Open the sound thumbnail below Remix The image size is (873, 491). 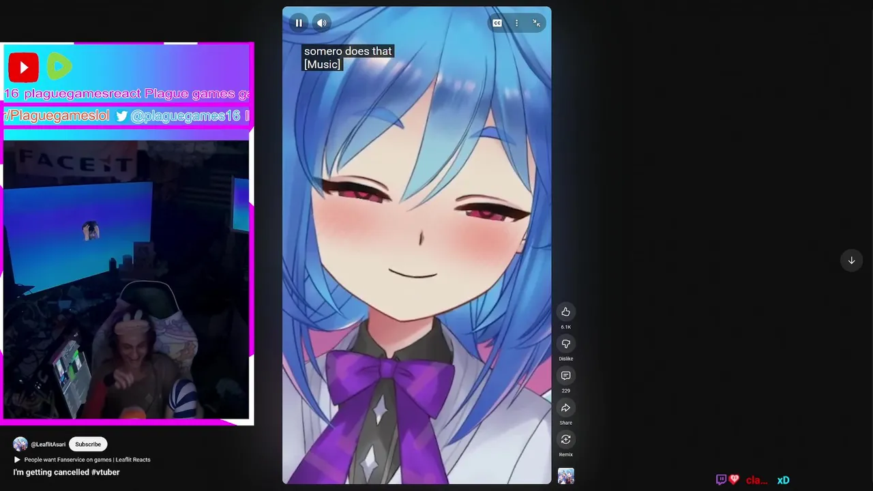[566, 476]
